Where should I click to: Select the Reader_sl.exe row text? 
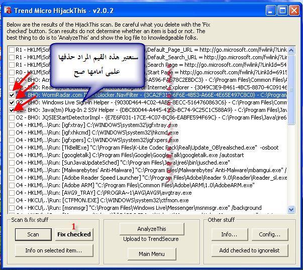(x=151, y=178)
